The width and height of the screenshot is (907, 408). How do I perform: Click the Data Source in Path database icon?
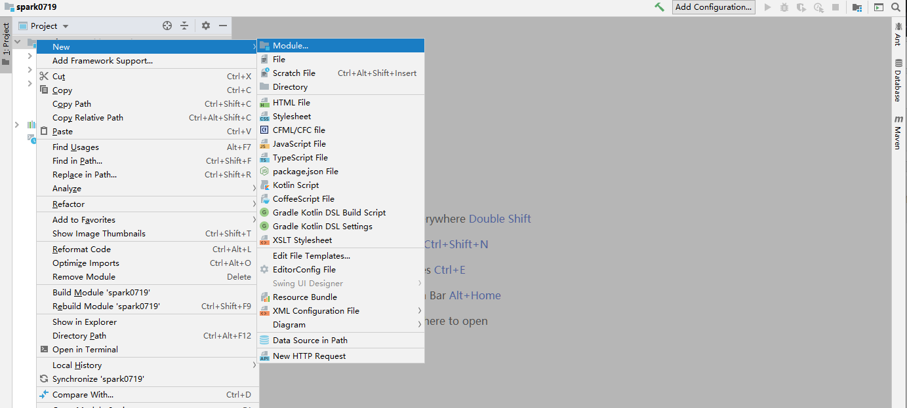point(264,341)
